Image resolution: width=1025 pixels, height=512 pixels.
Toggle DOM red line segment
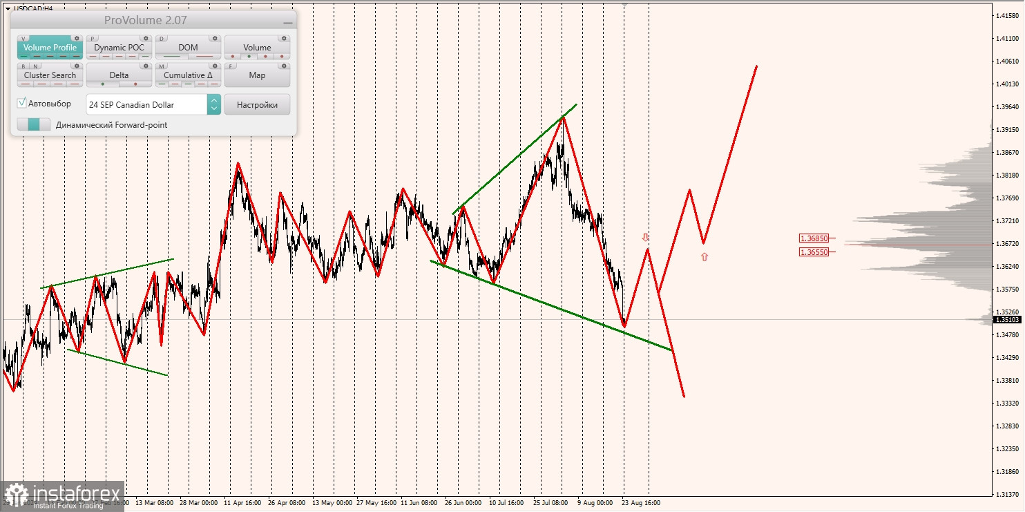pos(204,56)
